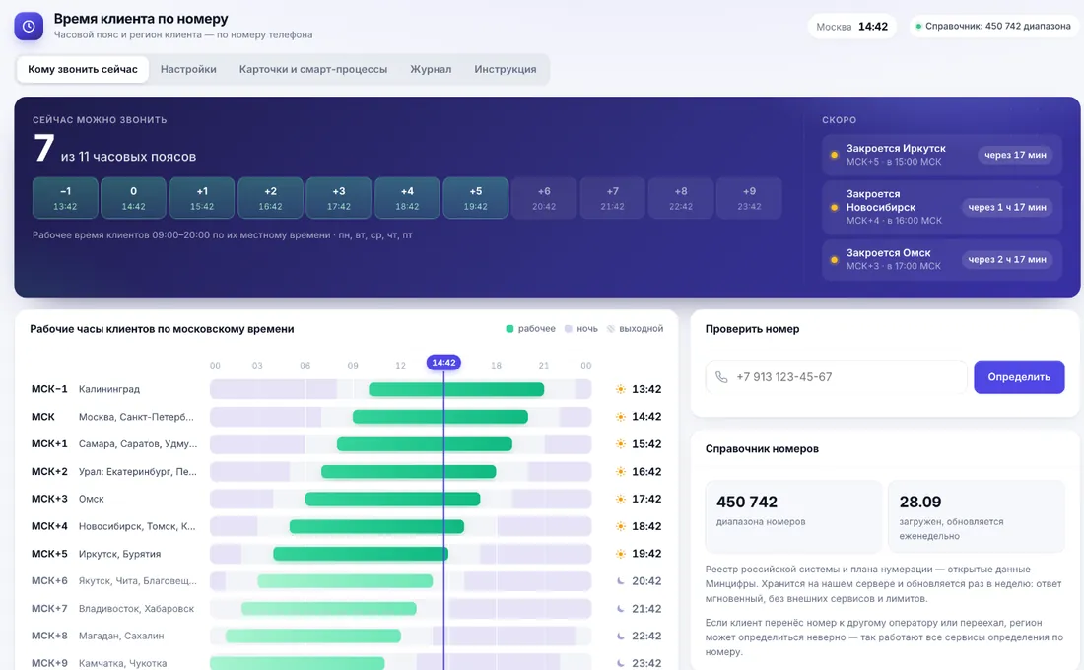Click the Определить button

click(1019, 377)
